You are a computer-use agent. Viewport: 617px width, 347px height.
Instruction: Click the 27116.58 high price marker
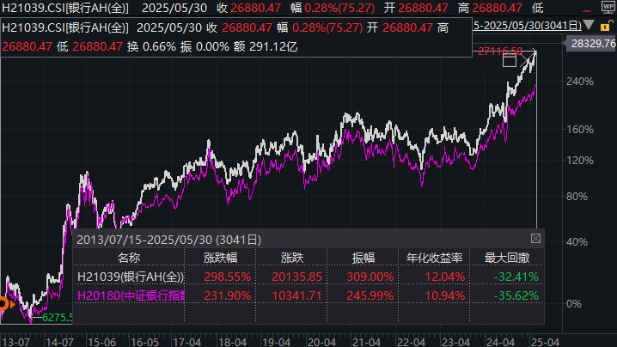pos(501,52)
